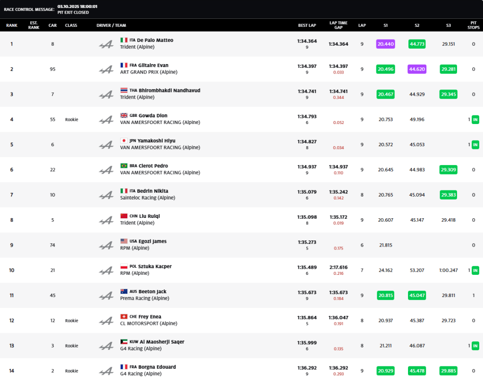This screenshot has width=483, height=380.
Task: Sort by the CAR column header
Action: point(52,25)
